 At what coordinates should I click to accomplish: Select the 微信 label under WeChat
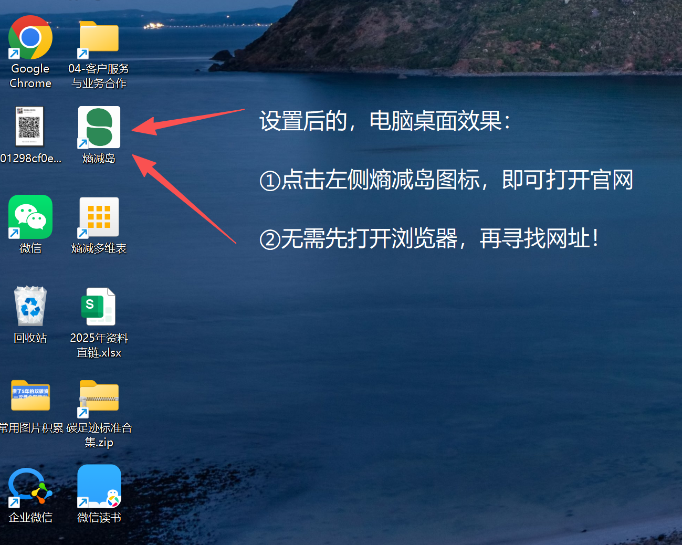click(x=30, y=248)
